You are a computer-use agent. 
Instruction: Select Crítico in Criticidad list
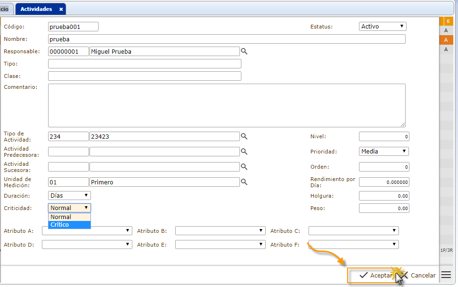point(69,224)
